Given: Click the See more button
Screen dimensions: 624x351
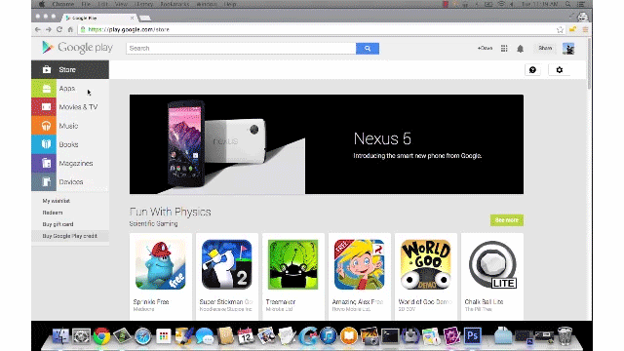Looking at the screenshot, I should (x=507, y=220).
